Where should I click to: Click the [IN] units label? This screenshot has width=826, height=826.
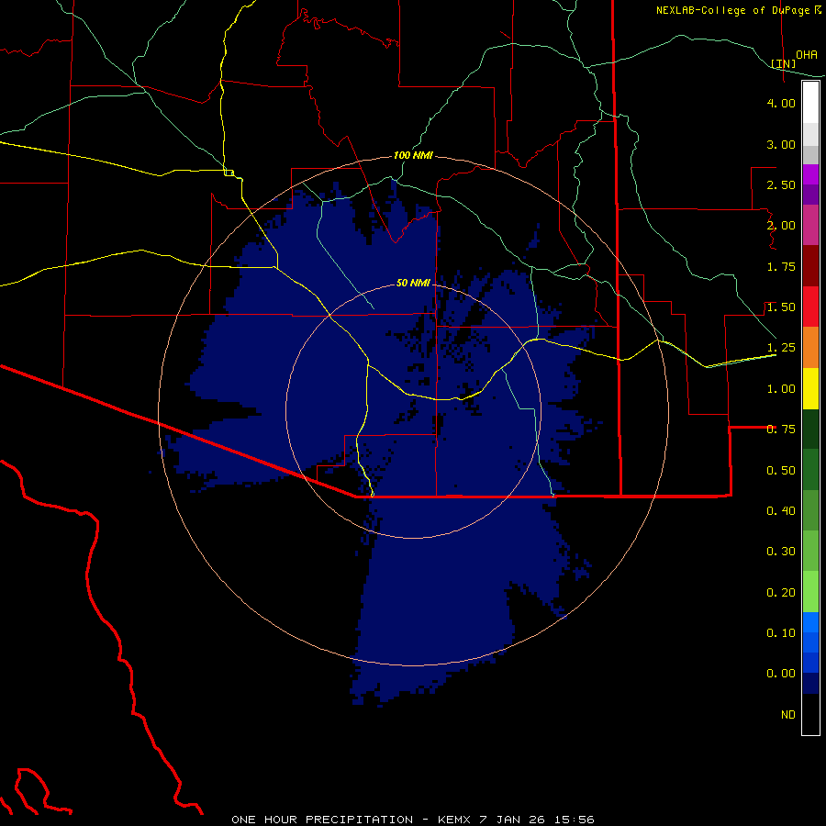[x=784, y=63]
